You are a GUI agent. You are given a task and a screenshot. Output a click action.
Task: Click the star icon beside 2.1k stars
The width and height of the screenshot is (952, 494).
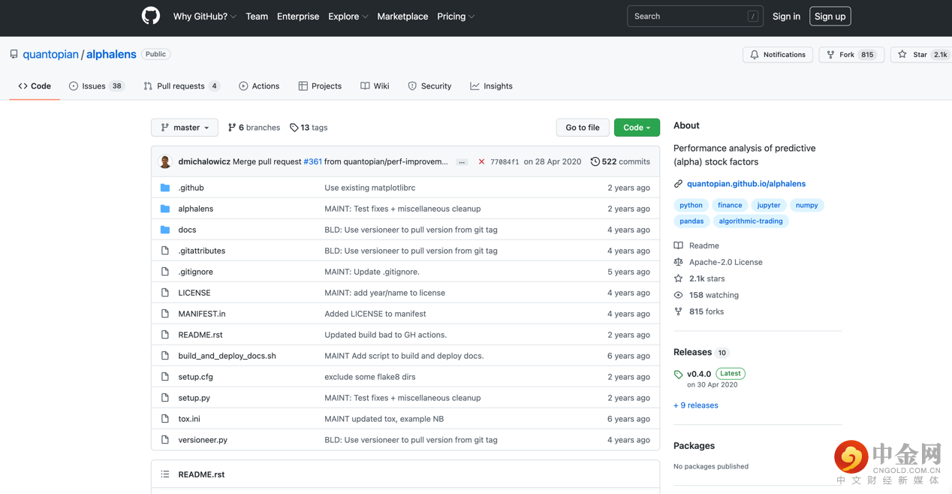pyautogui.click(x=678, y=279)
